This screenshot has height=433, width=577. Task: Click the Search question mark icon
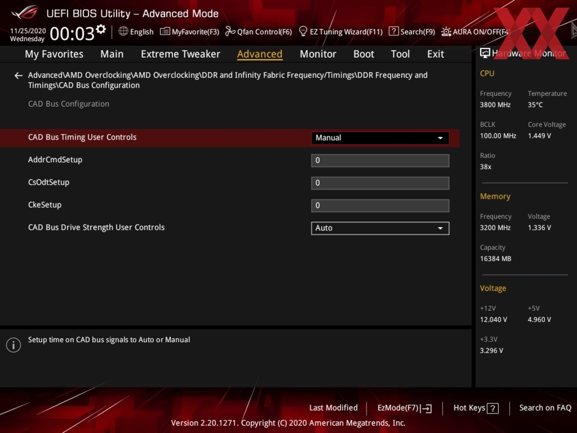click(394, 31)
